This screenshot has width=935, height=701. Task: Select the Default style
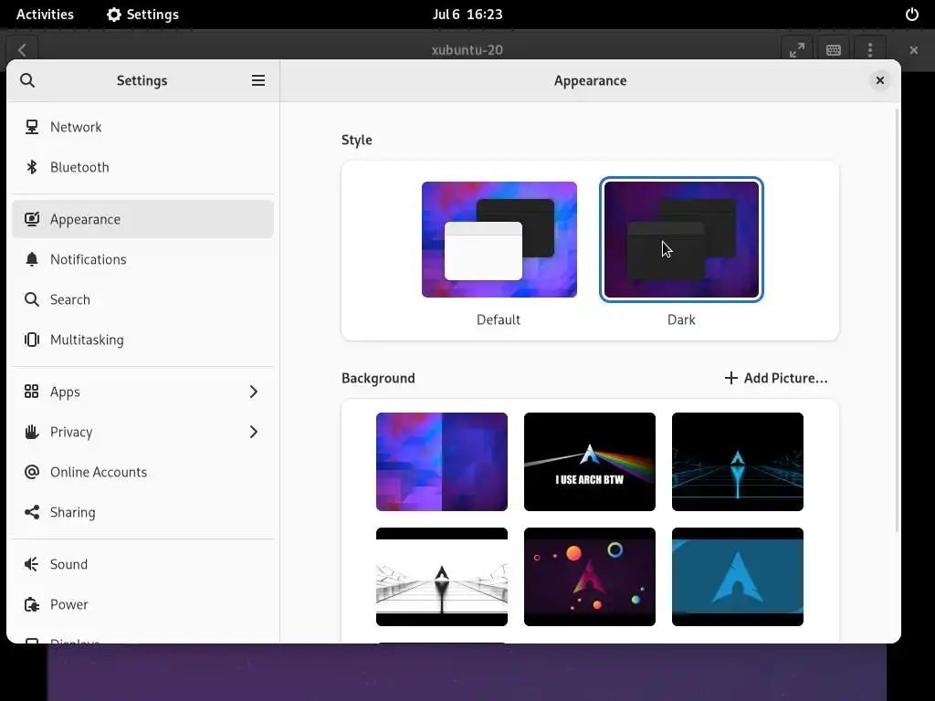click(x=499, y=240)
